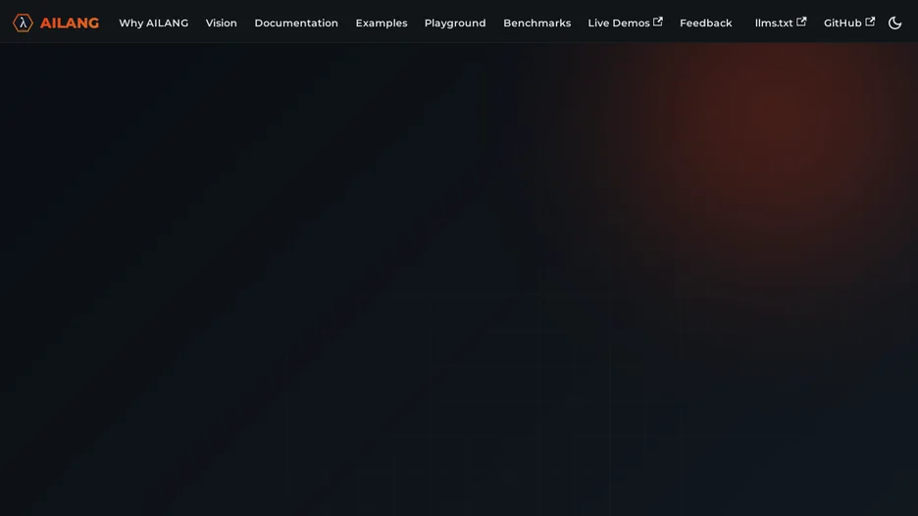Click the external-link icon beside llms.txt

click(x=801, y=22)
